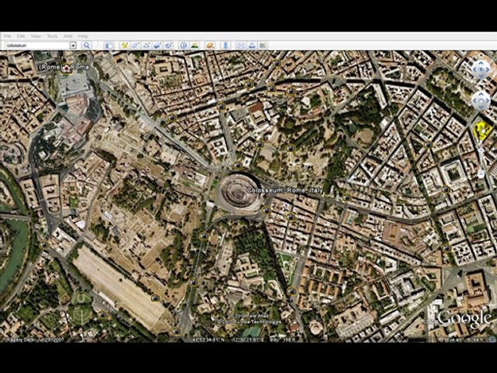The height and width of the screenshot is (373, 497).
Task: Expand the search history dropdown arrow
Action: [x=73, y=46]
